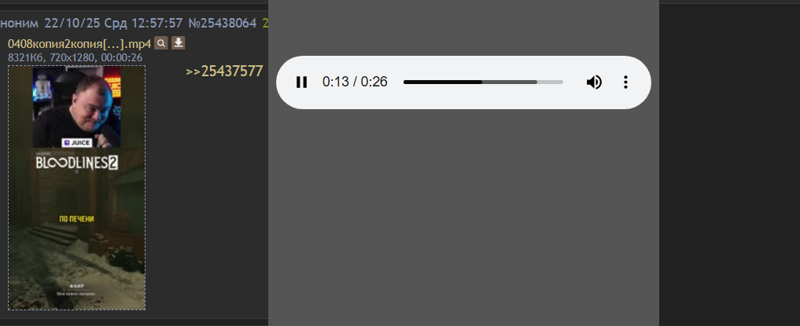Click the dark page background right of the player
Image resolution: width=800 pixels, height=326 pixels.
coord(729,163)
